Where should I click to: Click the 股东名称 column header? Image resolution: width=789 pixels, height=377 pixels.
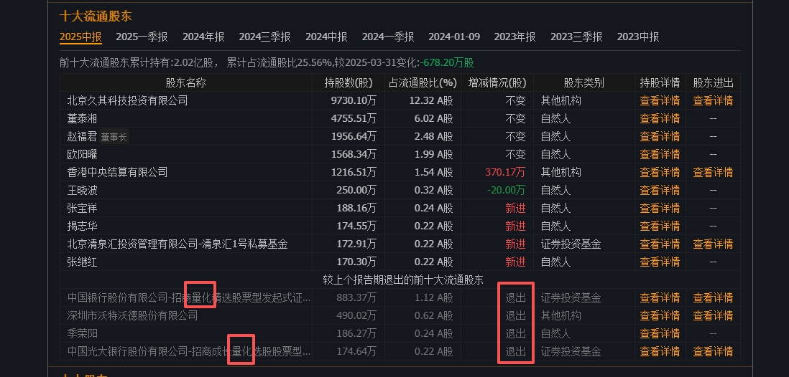click(185, 83)
